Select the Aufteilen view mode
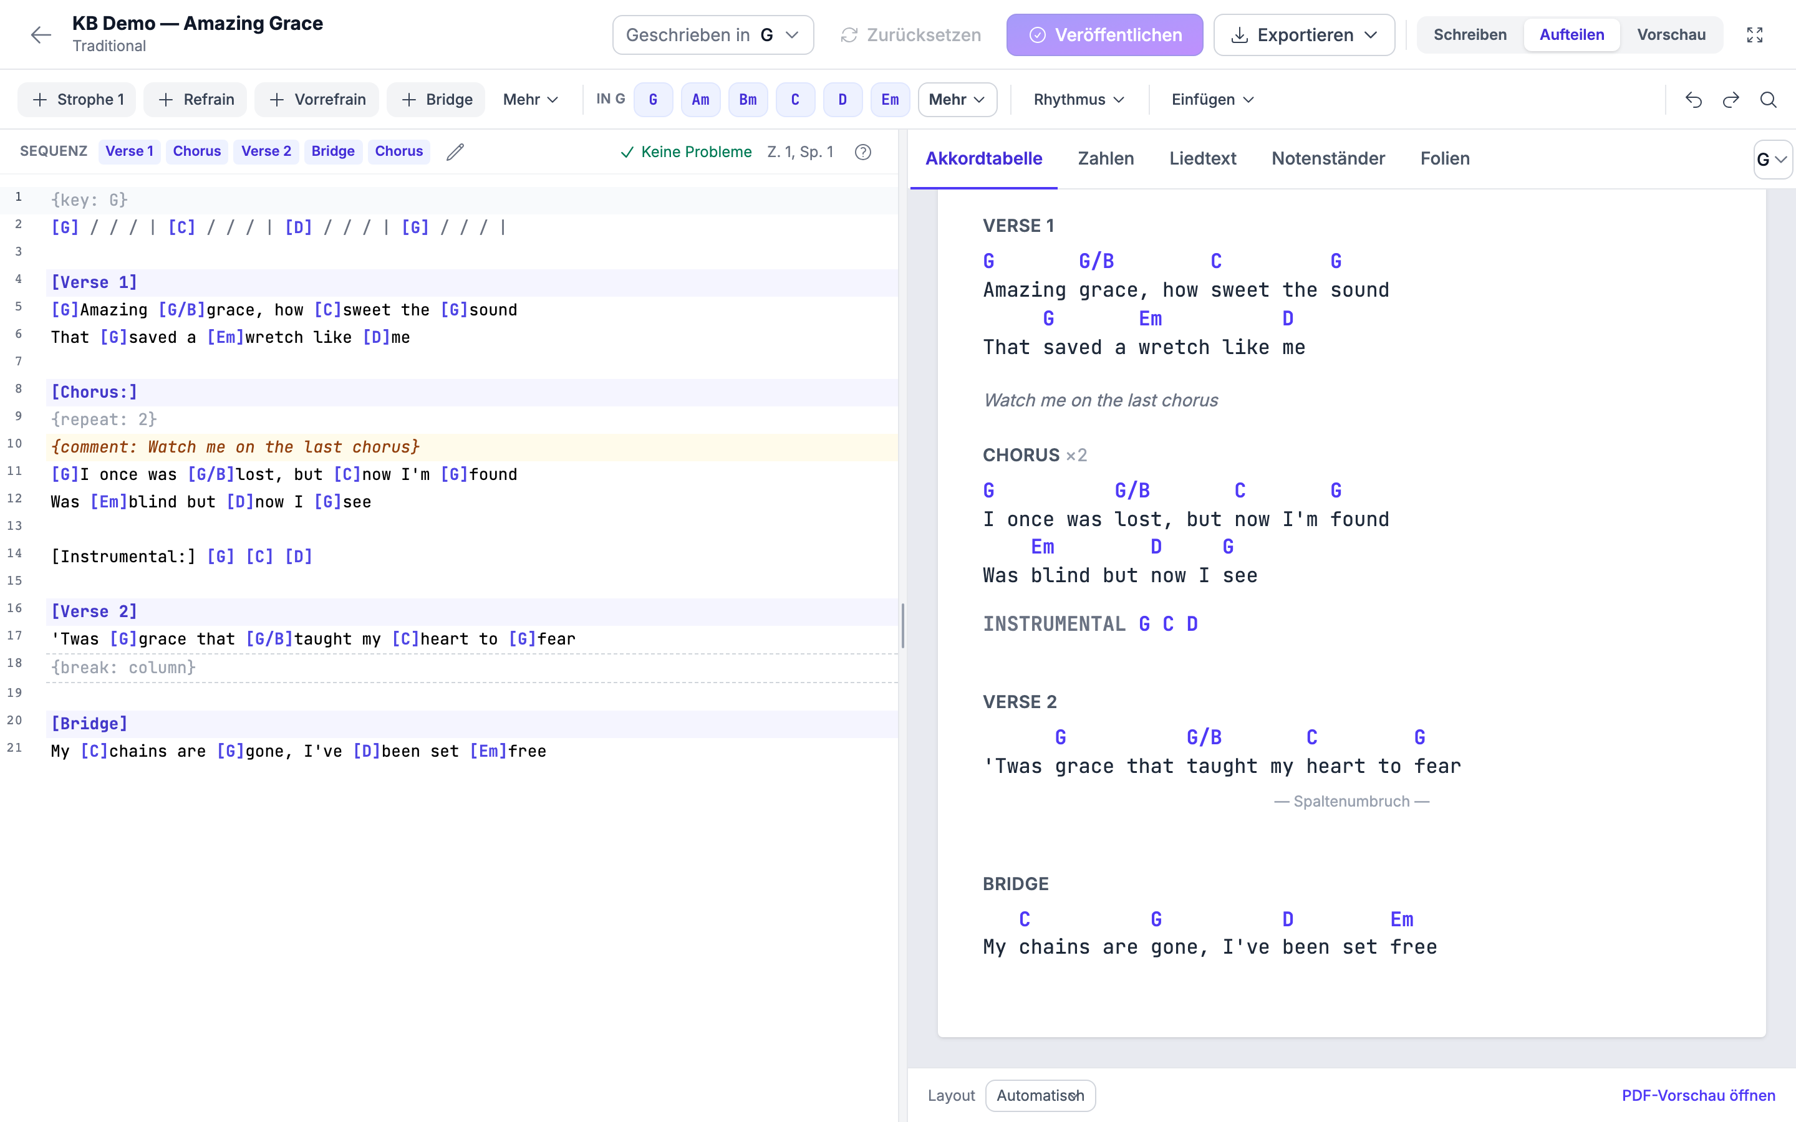Viewport: 1796px width, 1122px height. (1571, 35)
